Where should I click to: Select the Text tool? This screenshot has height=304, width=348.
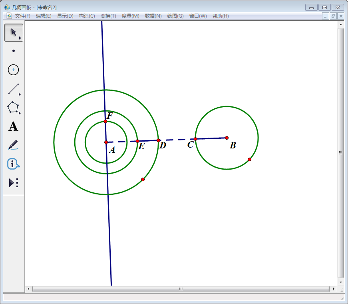coord(13,127)
